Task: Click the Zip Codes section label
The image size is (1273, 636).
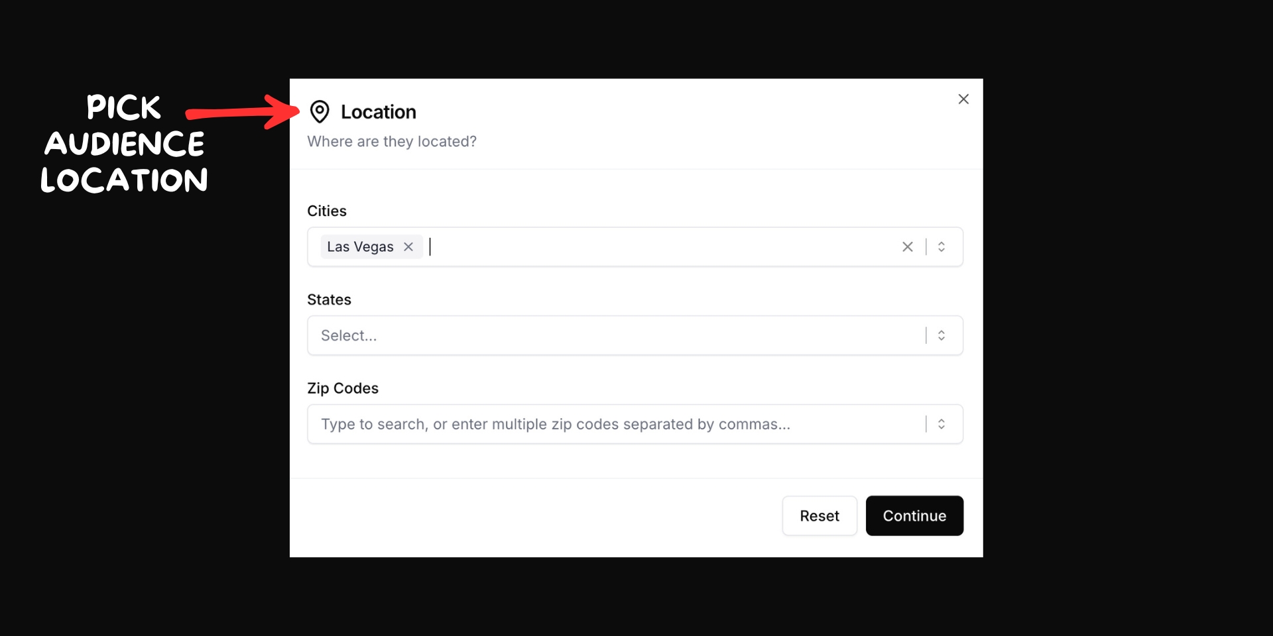Action: point(343,388)
